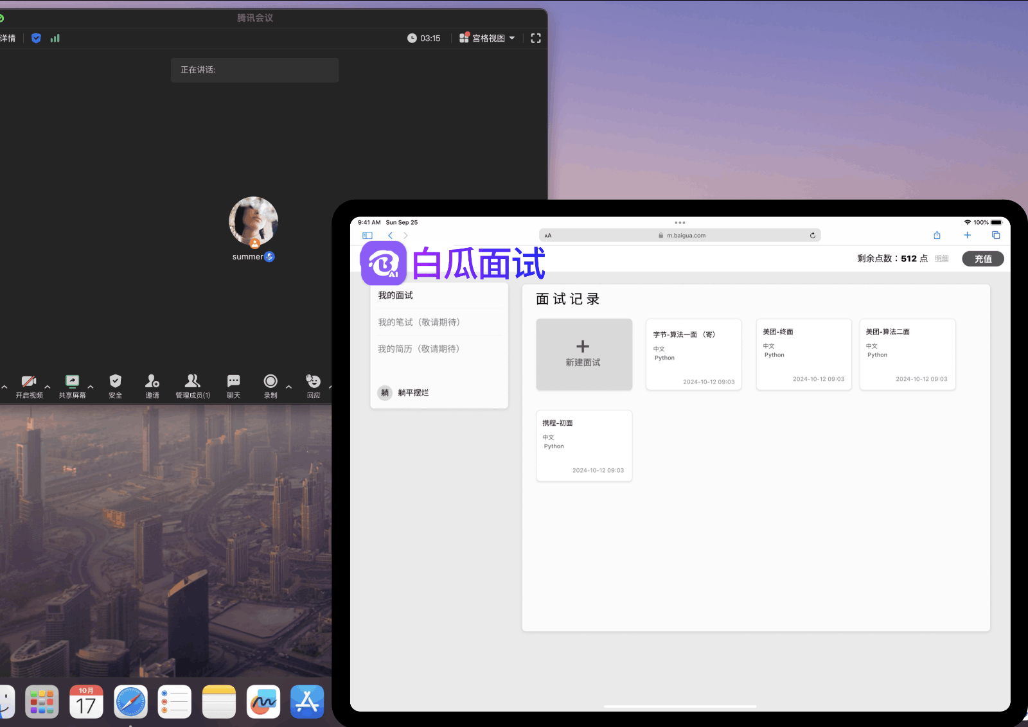Image resolution: width=1028 pixels, height=727 pixels.
Task: Start recording with the 录制 icon
Action: [270, 381]
